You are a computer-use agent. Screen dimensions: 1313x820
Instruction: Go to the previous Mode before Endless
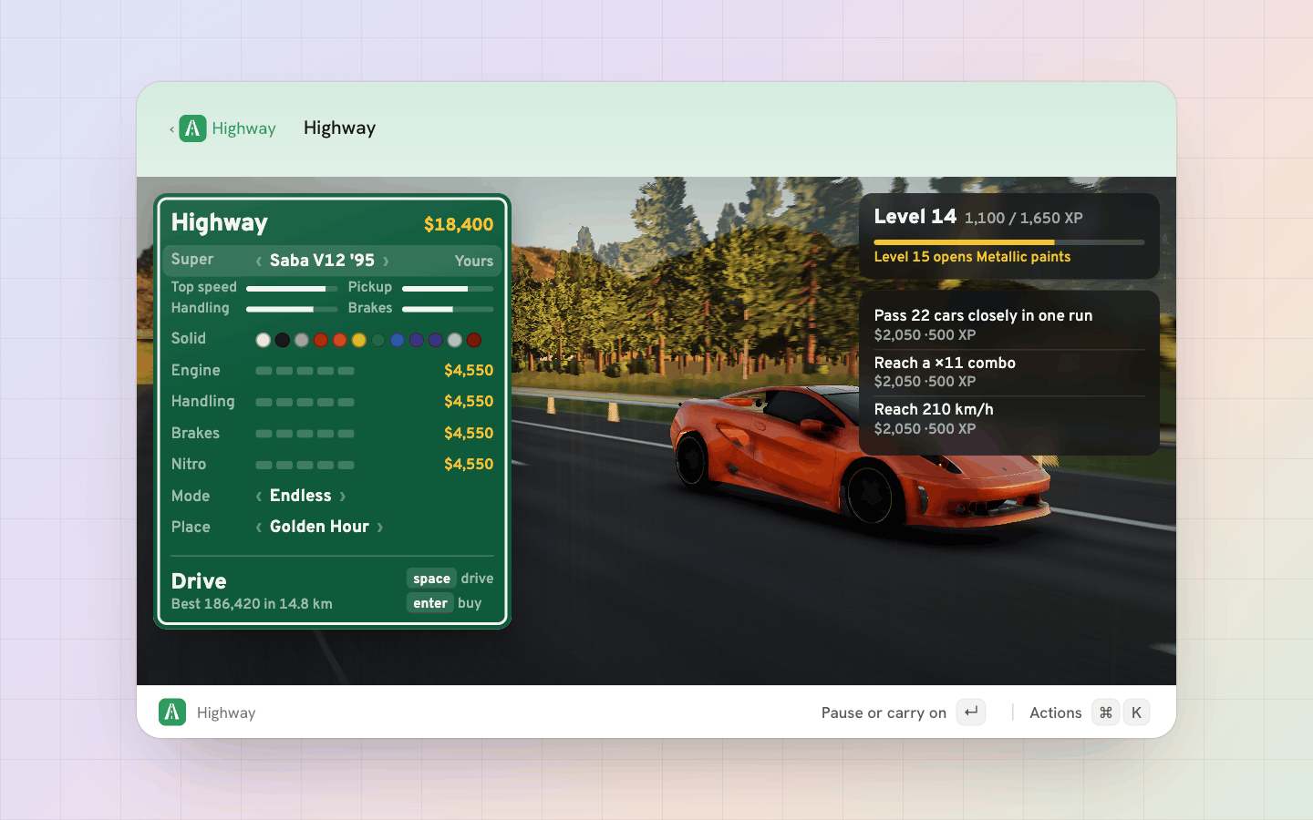[259, 497]
